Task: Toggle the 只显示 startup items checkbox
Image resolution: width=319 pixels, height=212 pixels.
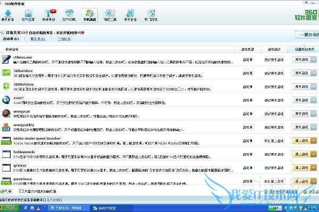Action: click(21, 191)
